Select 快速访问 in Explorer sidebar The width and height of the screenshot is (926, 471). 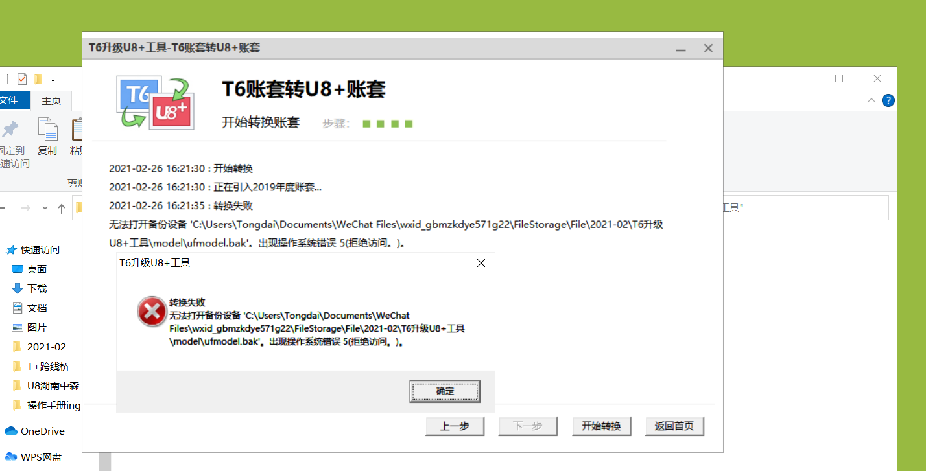[32, 249]
